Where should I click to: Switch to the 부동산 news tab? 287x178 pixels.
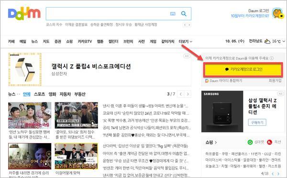[80, 94]
